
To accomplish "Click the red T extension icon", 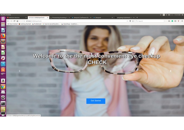I will [x=178, y=21].
